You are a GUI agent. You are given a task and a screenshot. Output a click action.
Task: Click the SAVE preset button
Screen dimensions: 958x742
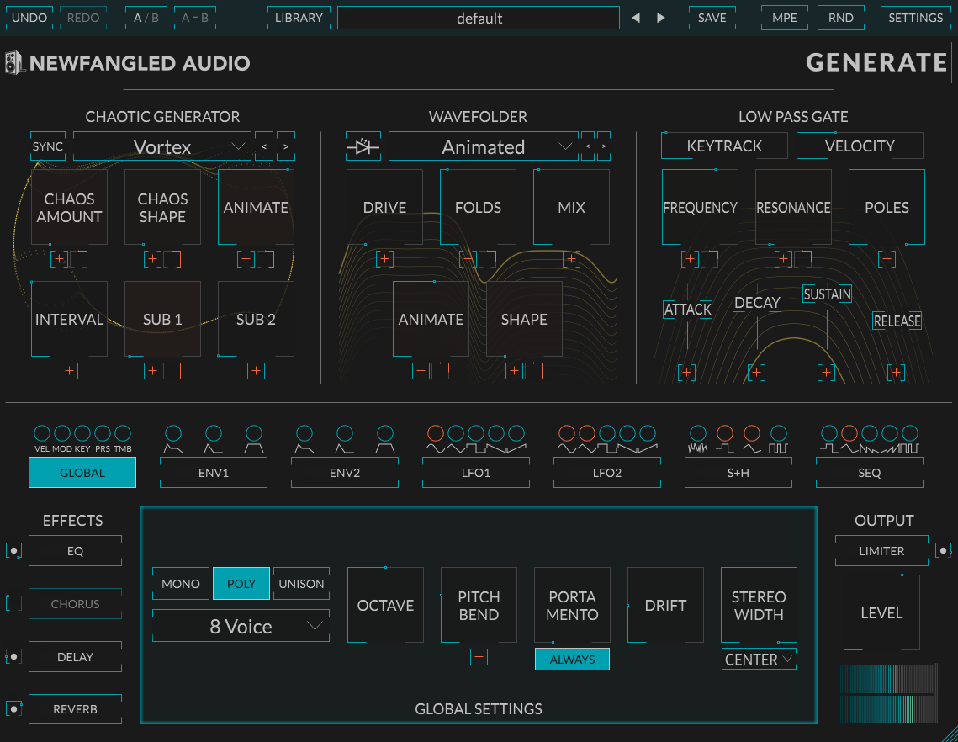coord(712,17)
